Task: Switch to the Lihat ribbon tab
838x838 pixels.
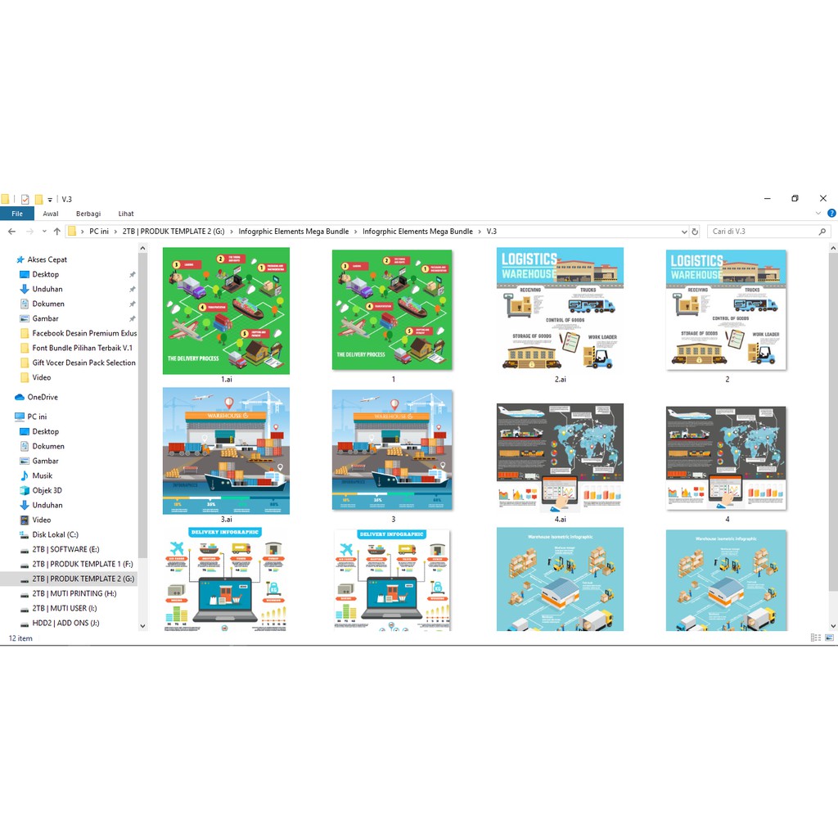Action: coord(125,213)
